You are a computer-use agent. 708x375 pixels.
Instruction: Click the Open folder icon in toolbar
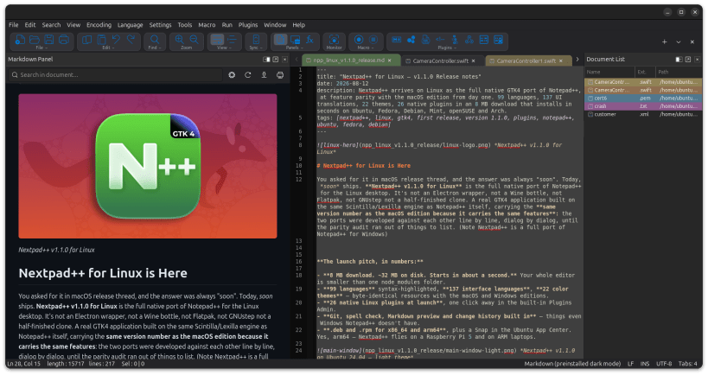click(x=35, y=40)
